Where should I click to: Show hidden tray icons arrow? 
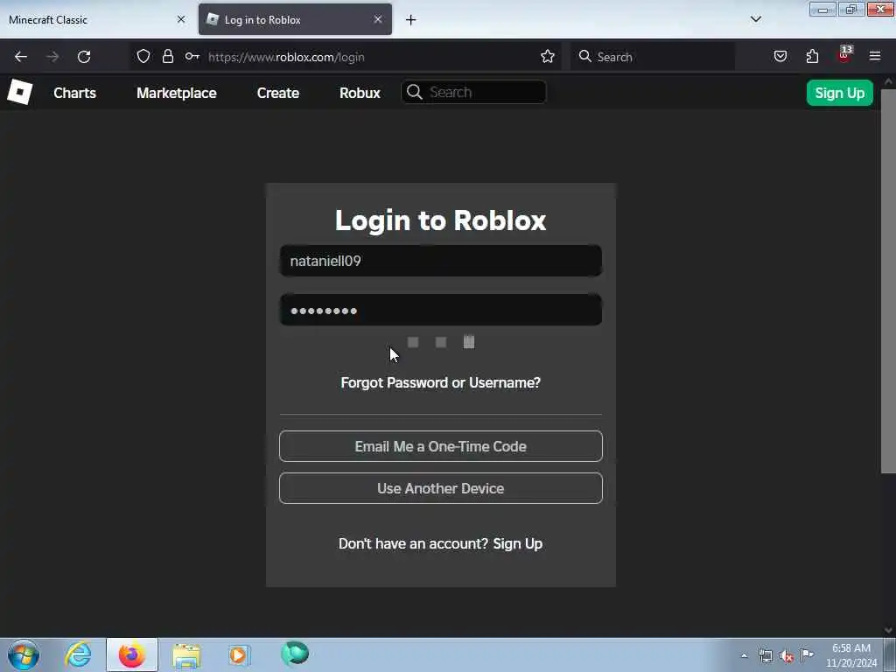744,655
